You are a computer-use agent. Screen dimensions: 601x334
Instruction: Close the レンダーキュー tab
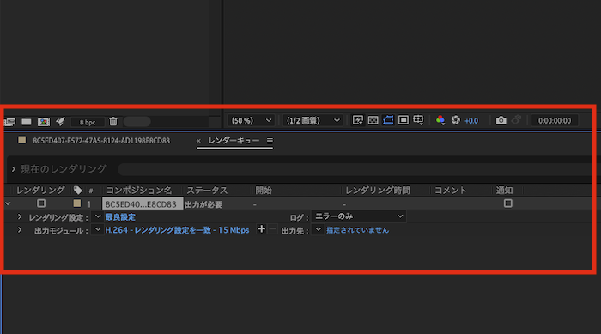[198, 141]
